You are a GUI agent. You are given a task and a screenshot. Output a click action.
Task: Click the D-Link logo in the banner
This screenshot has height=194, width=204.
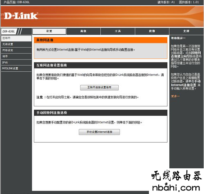(x=21, y=16)
